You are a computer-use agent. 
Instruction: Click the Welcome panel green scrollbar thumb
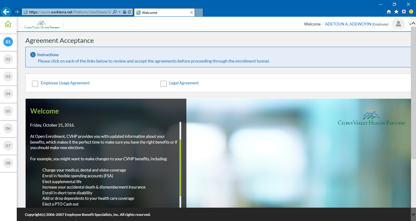tap(180, 168)
